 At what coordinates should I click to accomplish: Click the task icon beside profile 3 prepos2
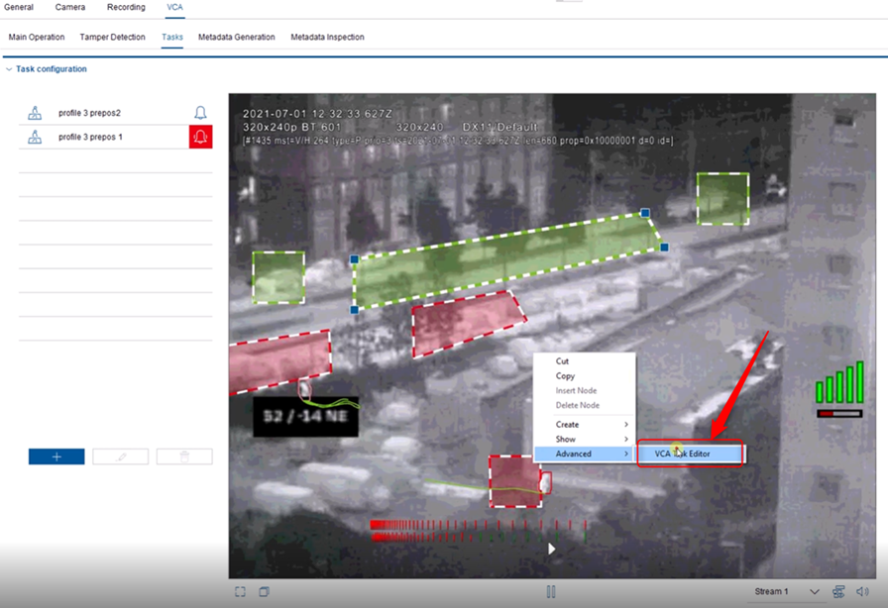[35, 113]
